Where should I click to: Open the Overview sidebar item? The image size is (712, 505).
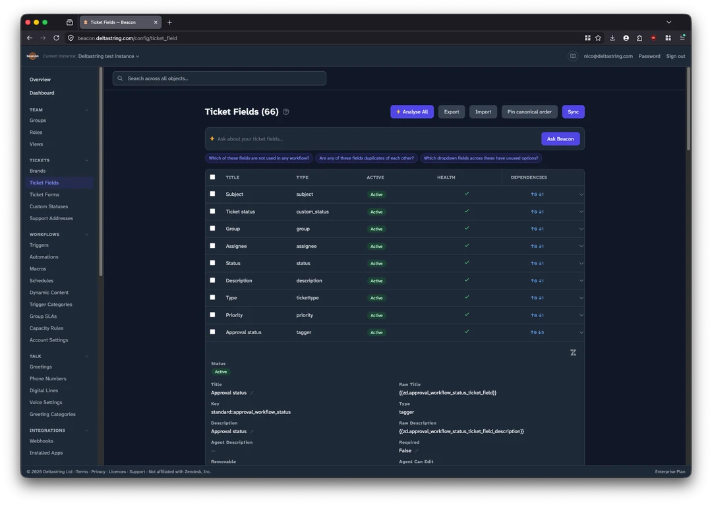(40, 80)
